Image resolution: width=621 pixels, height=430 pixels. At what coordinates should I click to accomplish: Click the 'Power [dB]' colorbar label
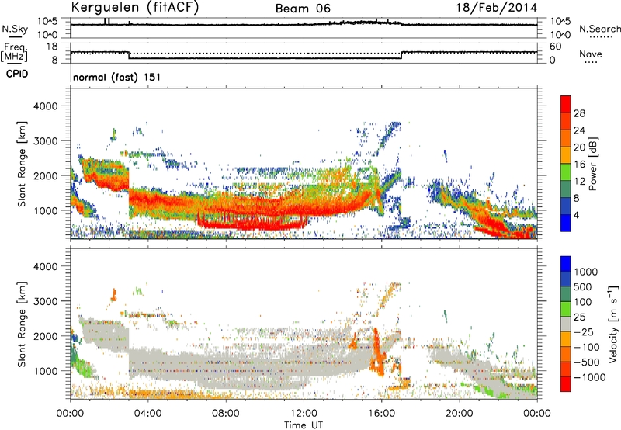tap(593, 164)
